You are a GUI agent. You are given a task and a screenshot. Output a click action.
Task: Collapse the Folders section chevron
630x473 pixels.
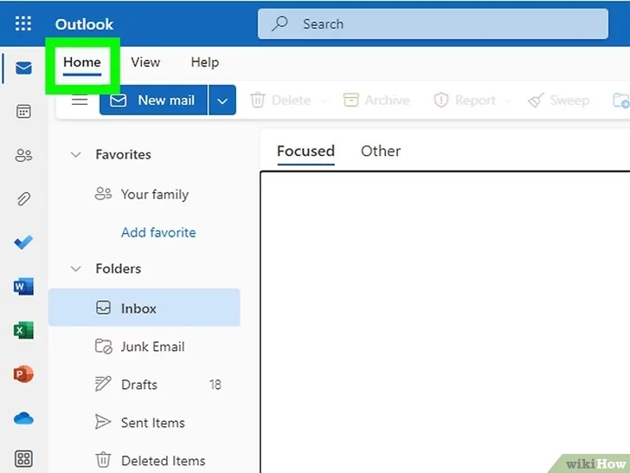76,269
